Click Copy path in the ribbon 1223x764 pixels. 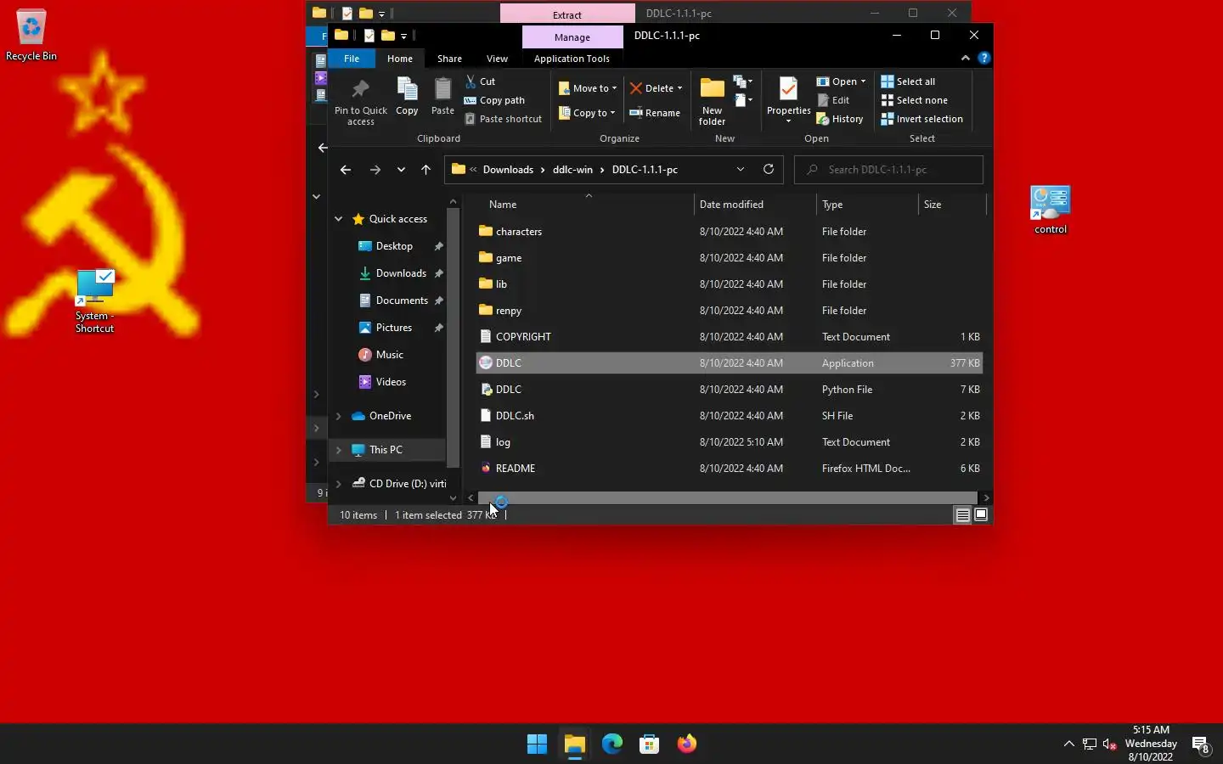coord(494,100)
